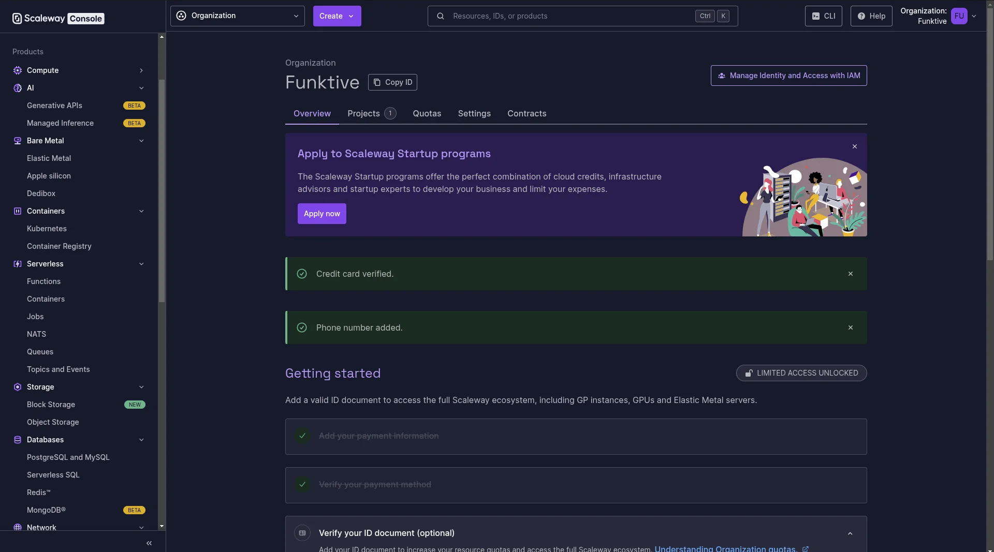
Task: Click the Phone number added check icon
Action: [x=302, y=327]
